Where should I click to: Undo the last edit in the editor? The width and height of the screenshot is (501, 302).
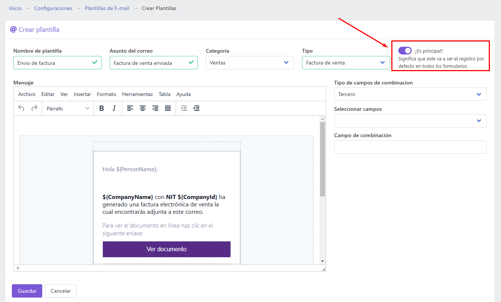point(21,108)
